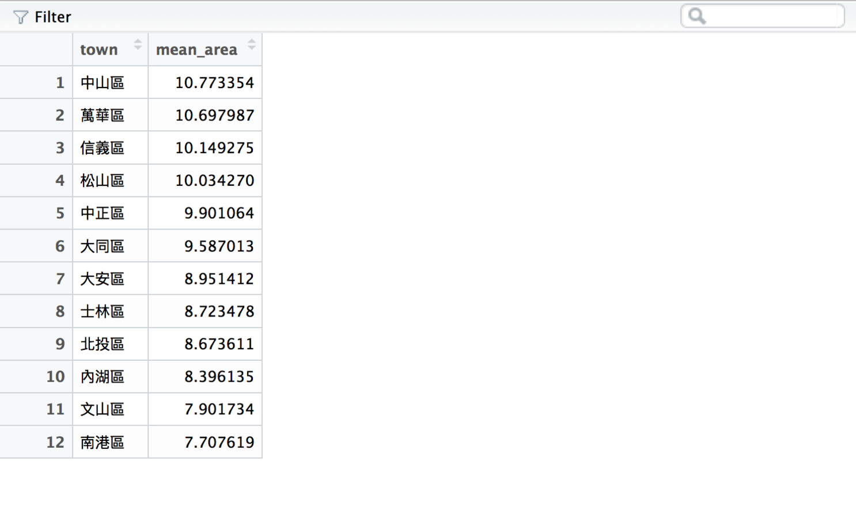Viewport: 856px width, 518px height.
Task: Click value 10.697987
Action: [x=215, y=116]
